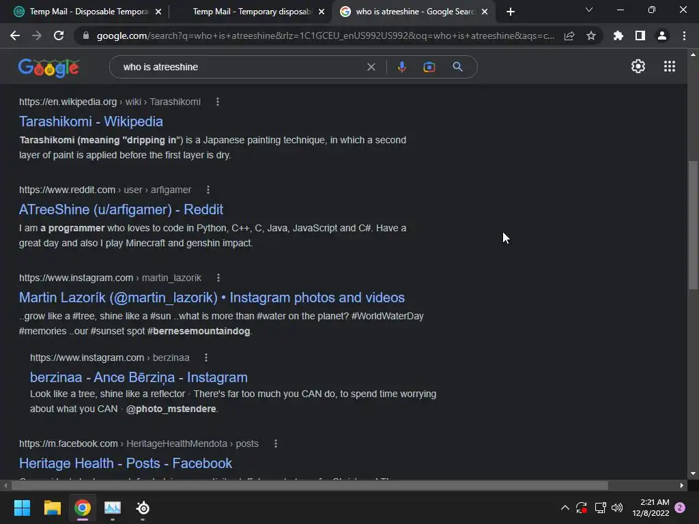
Task: Switch to second Temp Mail tab
Action: click(252, 12)
